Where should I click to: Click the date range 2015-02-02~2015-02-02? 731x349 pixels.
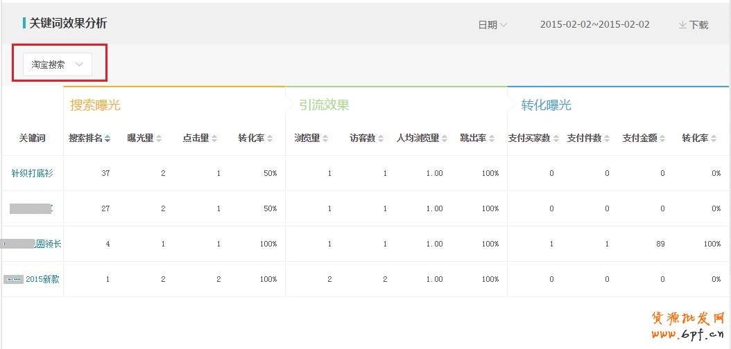point(594,25)
